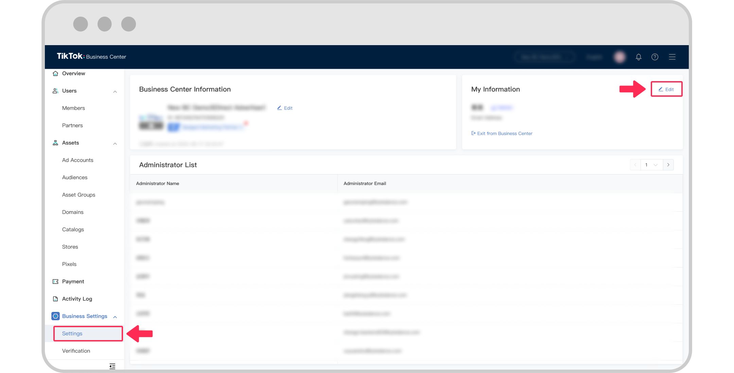Select Settings under Business Settings

(72, 333)
